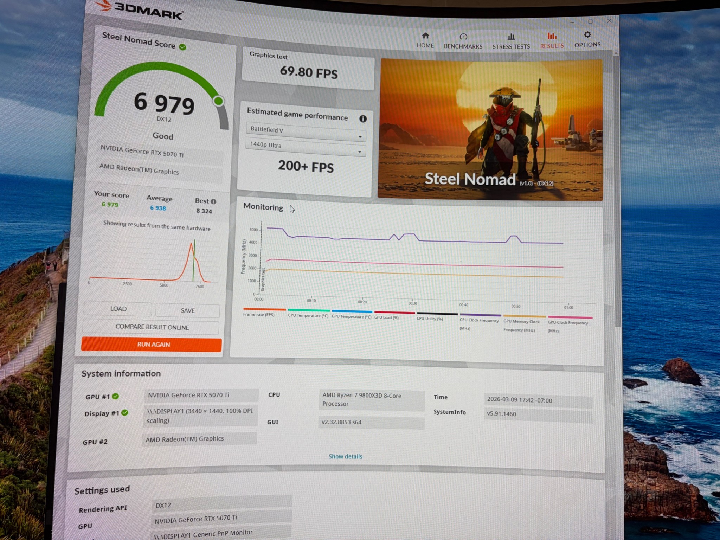Click the info icon beside Estimated game performance
Screen dimensions: 720x540
click(x=363, y=119)
